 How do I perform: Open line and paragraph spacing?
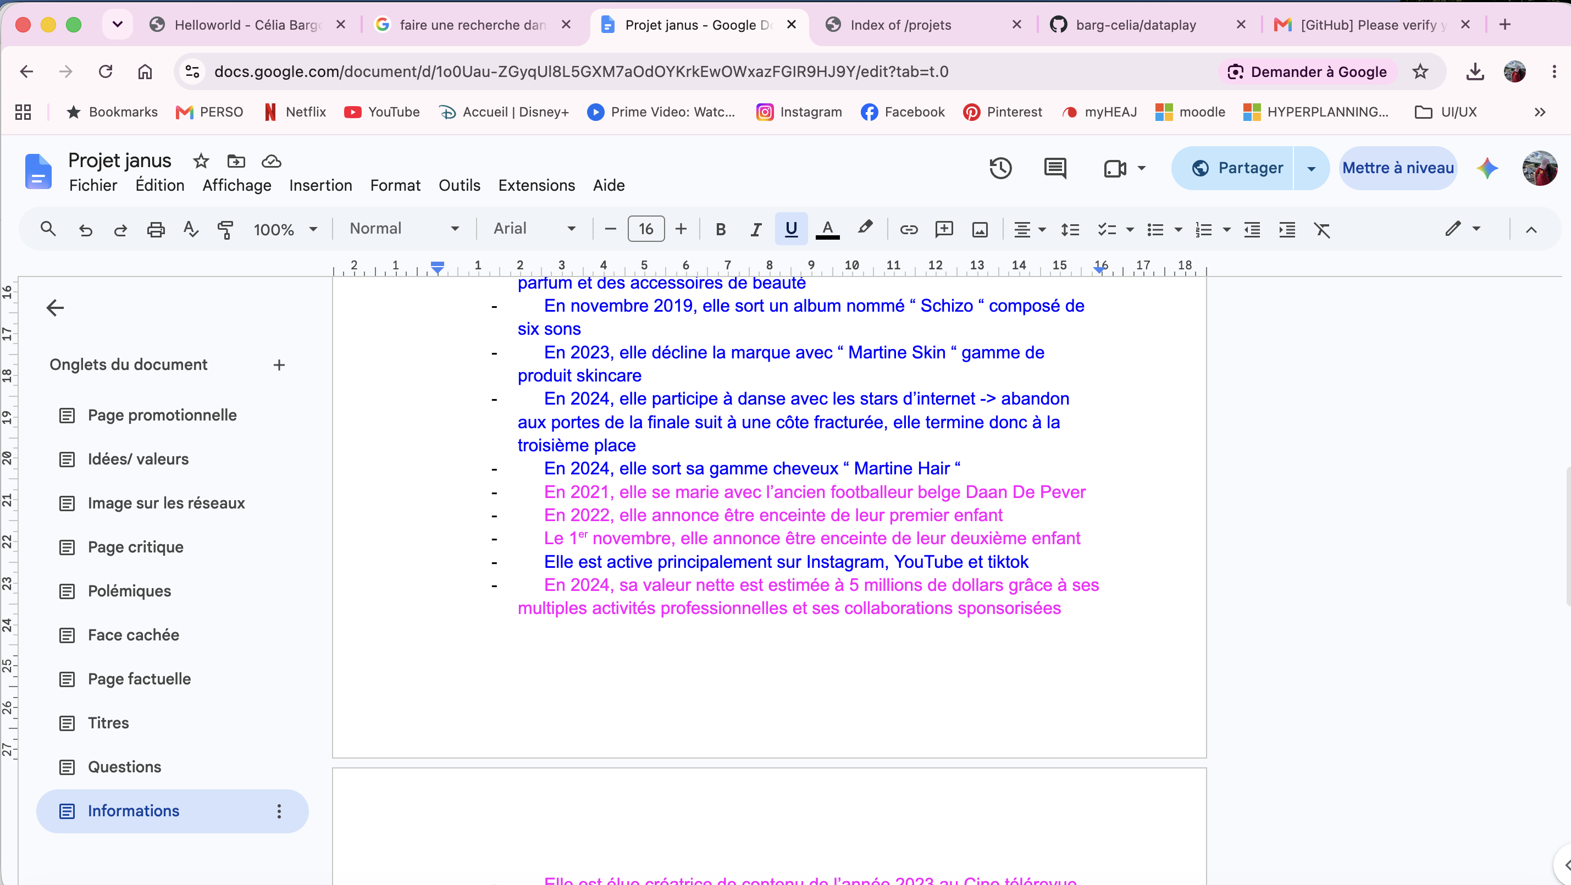pyautogui.click(x=1070, y=229)
